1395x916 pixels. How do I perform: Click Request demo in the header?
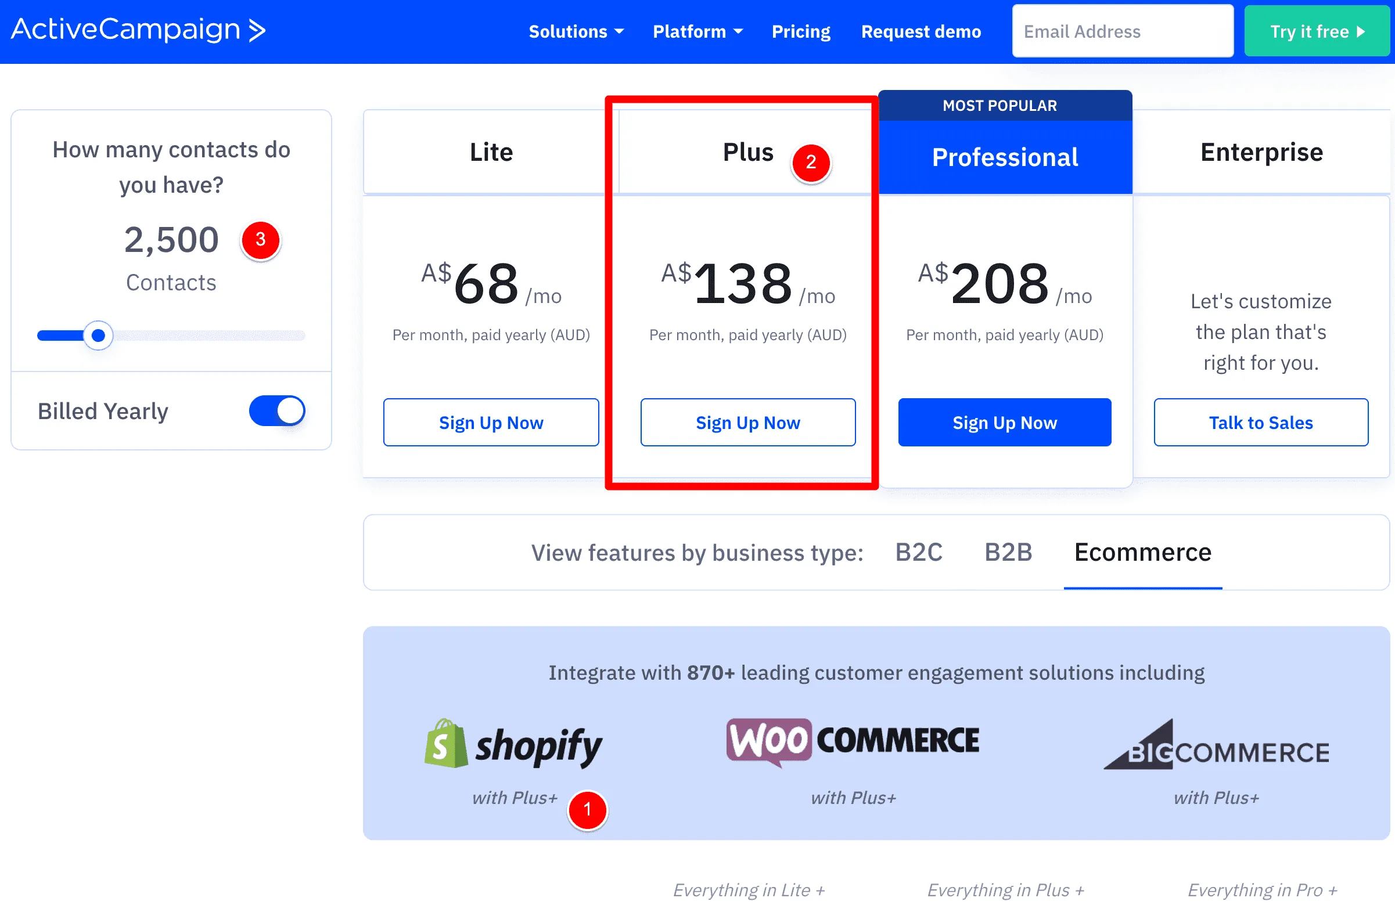921,31
